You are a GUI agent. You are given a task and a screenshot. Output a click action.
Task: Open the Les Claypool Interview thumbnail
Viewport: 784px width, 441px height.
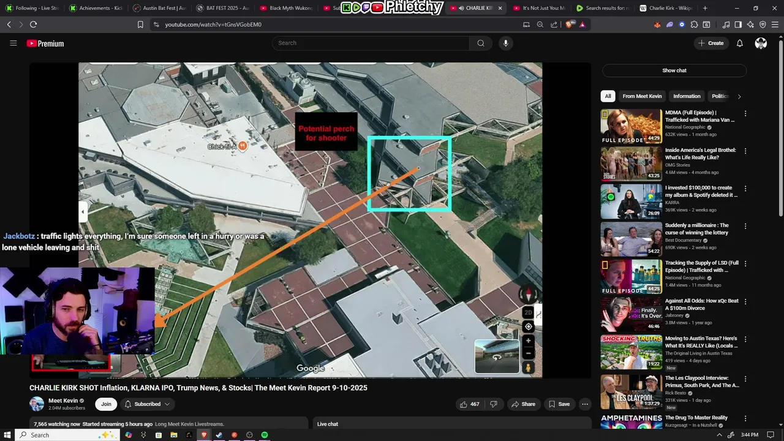click(x=631, y=392)
